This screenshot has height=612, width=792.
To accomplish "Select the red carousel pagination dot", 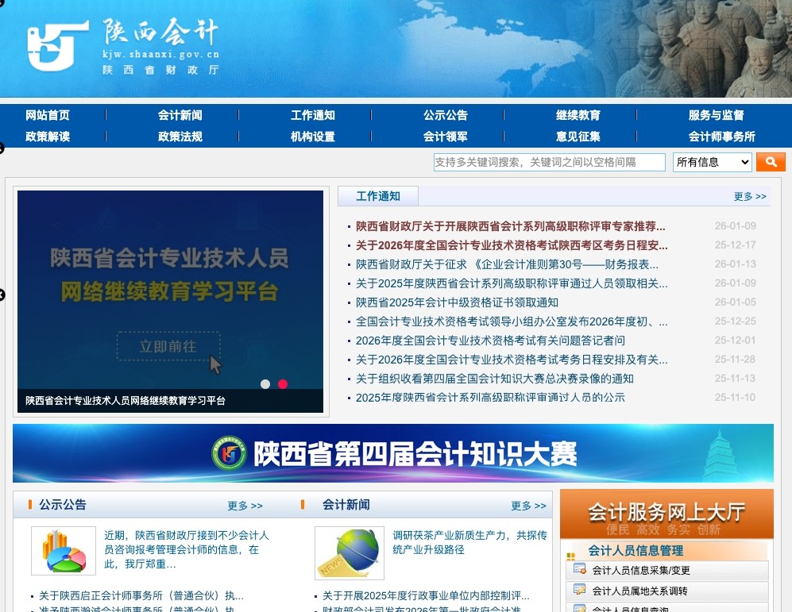I will [x=283, y=384].
